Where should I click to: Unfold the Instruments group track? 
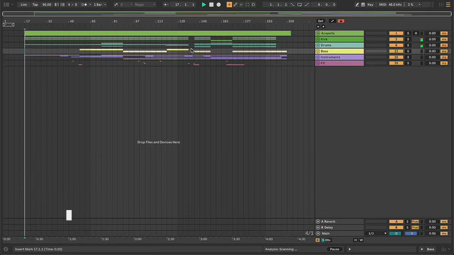[318, 57]
